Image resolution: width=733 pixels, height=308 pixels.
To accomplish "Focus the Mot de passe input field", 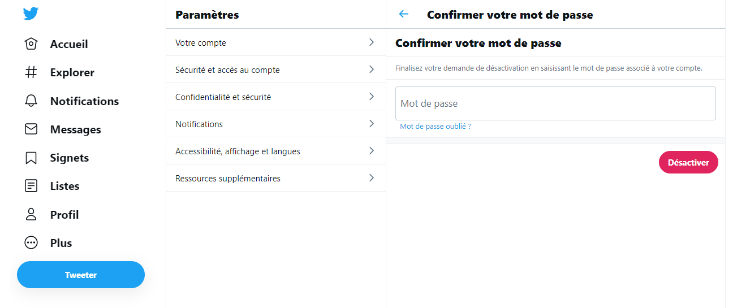I will [x=555, y=103].
